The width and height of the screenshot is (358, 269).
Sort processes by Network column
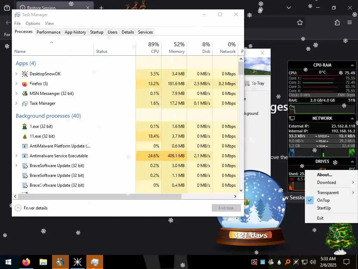[x=225, y=48]
